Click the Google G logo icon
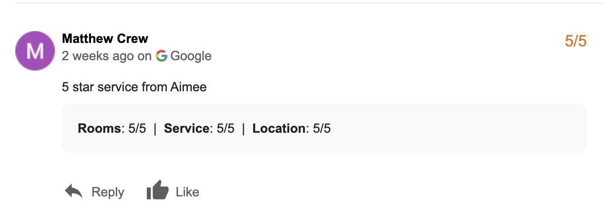Screen dimensions: 615x224 [161, 56]
